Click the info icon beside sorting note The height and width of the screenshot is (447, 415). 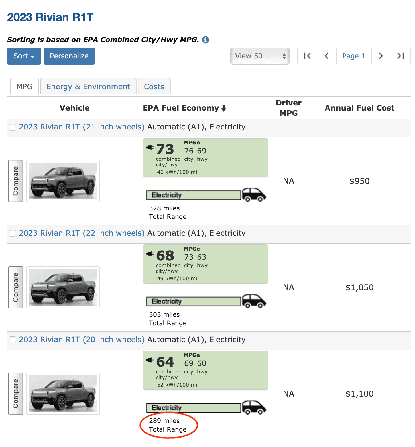pyautogui.click(x=205, y=40)
